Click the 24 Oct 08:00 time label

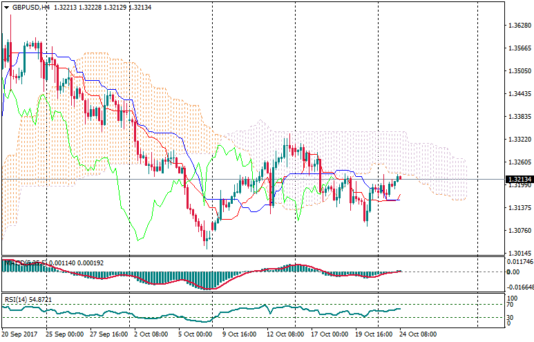419,334
